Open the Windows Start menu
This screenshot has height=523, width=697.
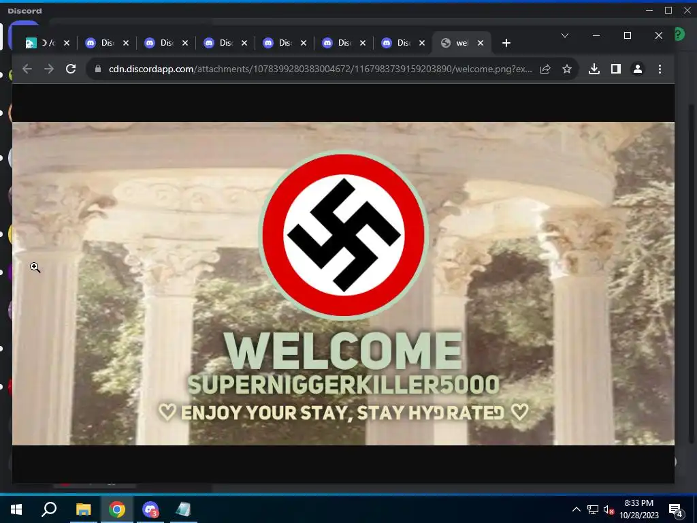(16, 509)
